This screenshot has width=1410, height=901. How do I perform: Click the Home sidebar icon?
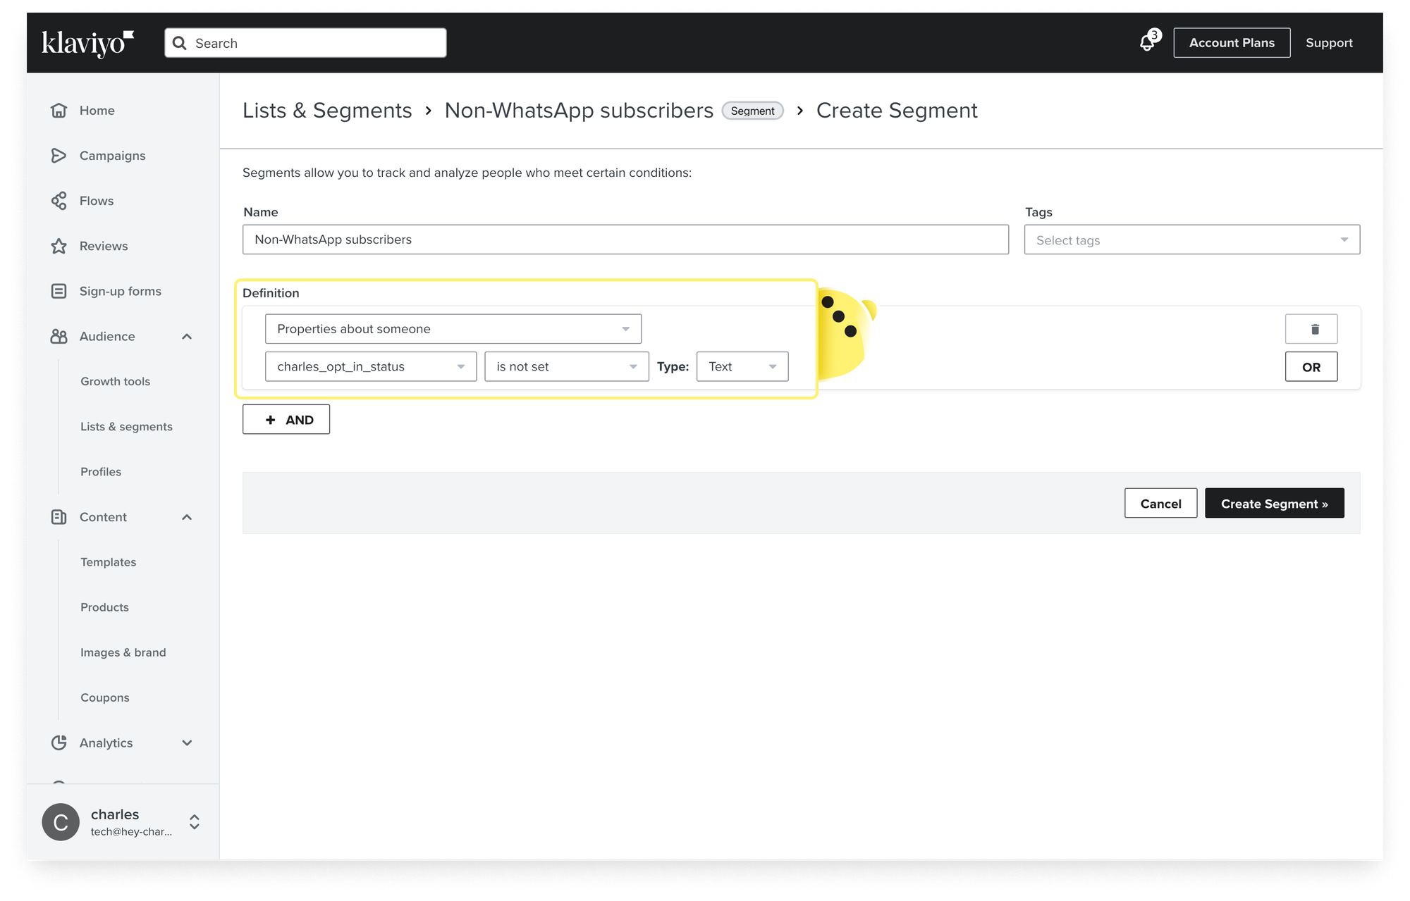click(x=60, y=110)
